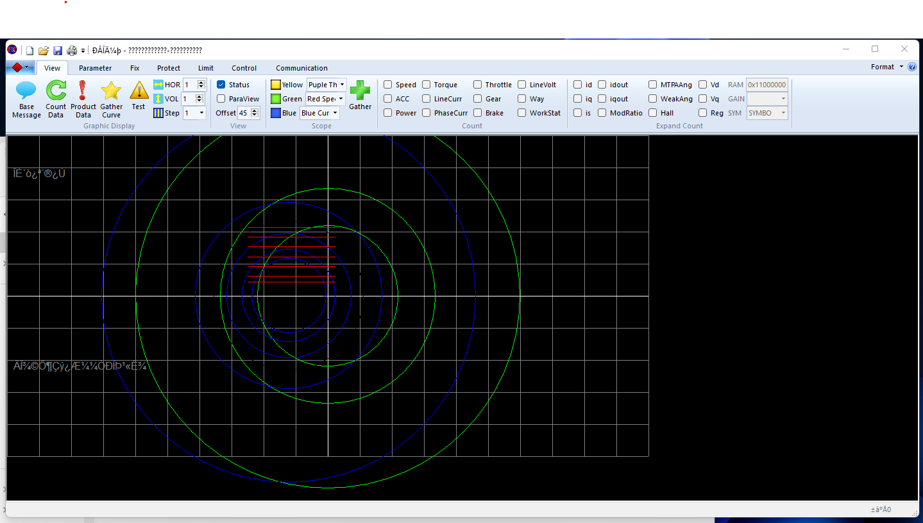Image resolution: width=923 pixels, height=523 pixels.
Task: Expand the Format menu dropdown
Action: [886, 67]
